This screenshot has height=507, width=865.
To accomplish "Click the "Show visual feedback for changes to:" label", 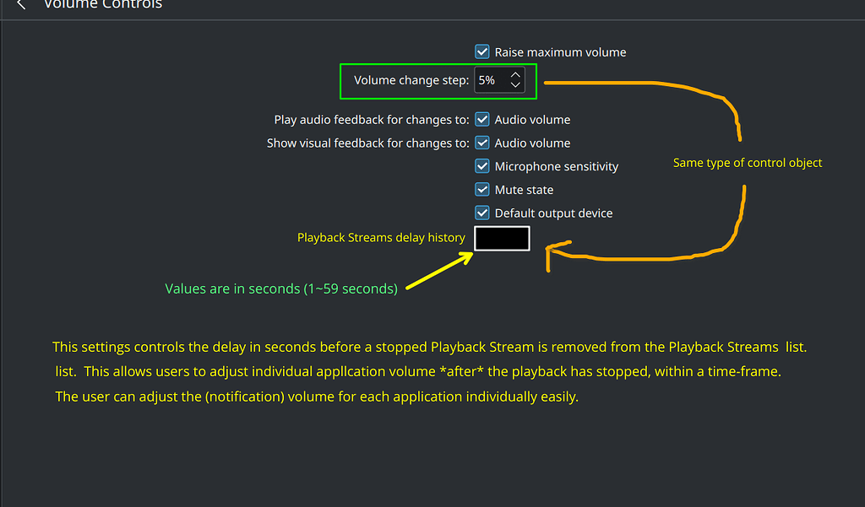I will pyautogui.click(x=367, y=143).
